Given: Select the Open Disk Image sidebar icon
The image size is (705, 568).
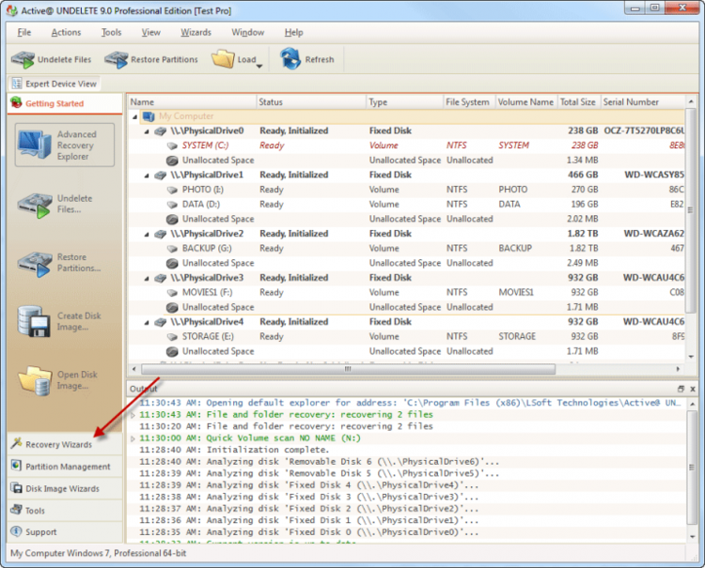Looking at the screenshot, I should [x=35, y=380].
